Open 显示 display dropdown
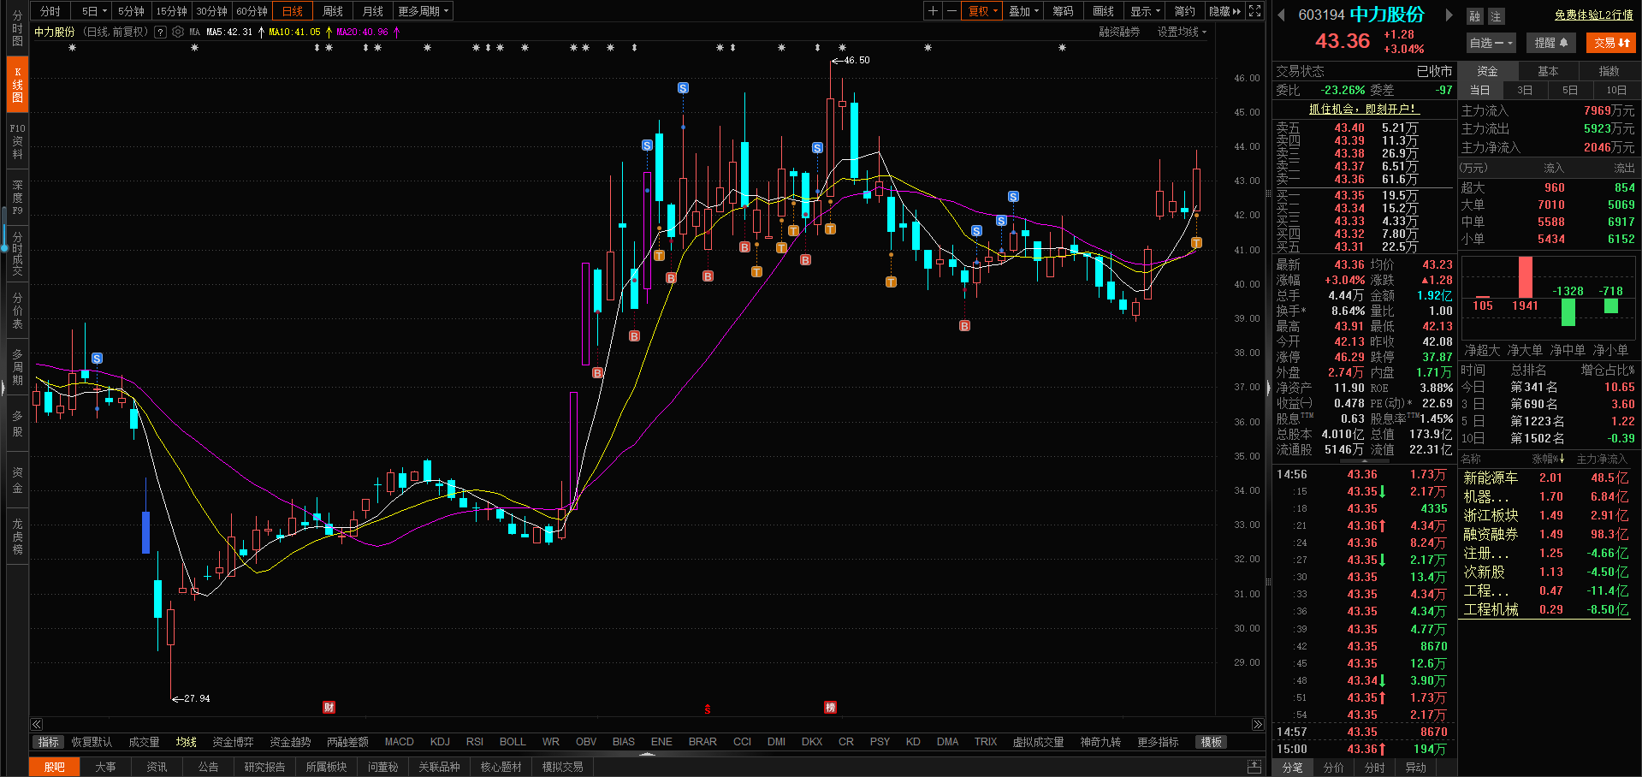 coord(1145,11)
